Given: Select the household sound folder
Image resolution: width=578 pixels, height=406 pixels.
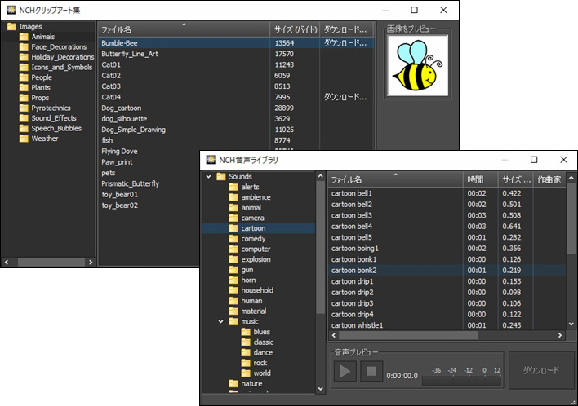Looking at the screenshot, I should tap(256, 290).
